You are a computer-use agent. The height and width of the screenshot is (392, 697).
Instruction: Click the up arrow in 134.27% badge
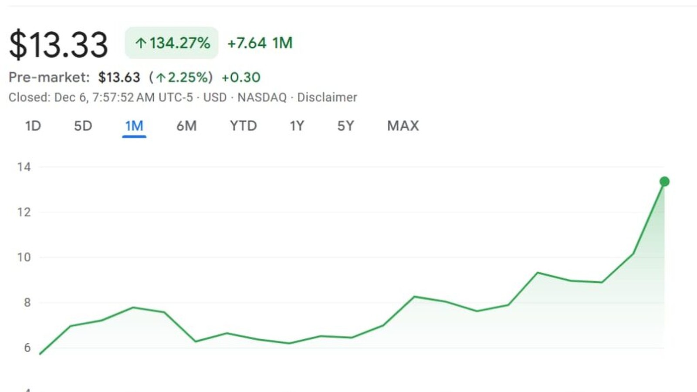coord(140,43)
